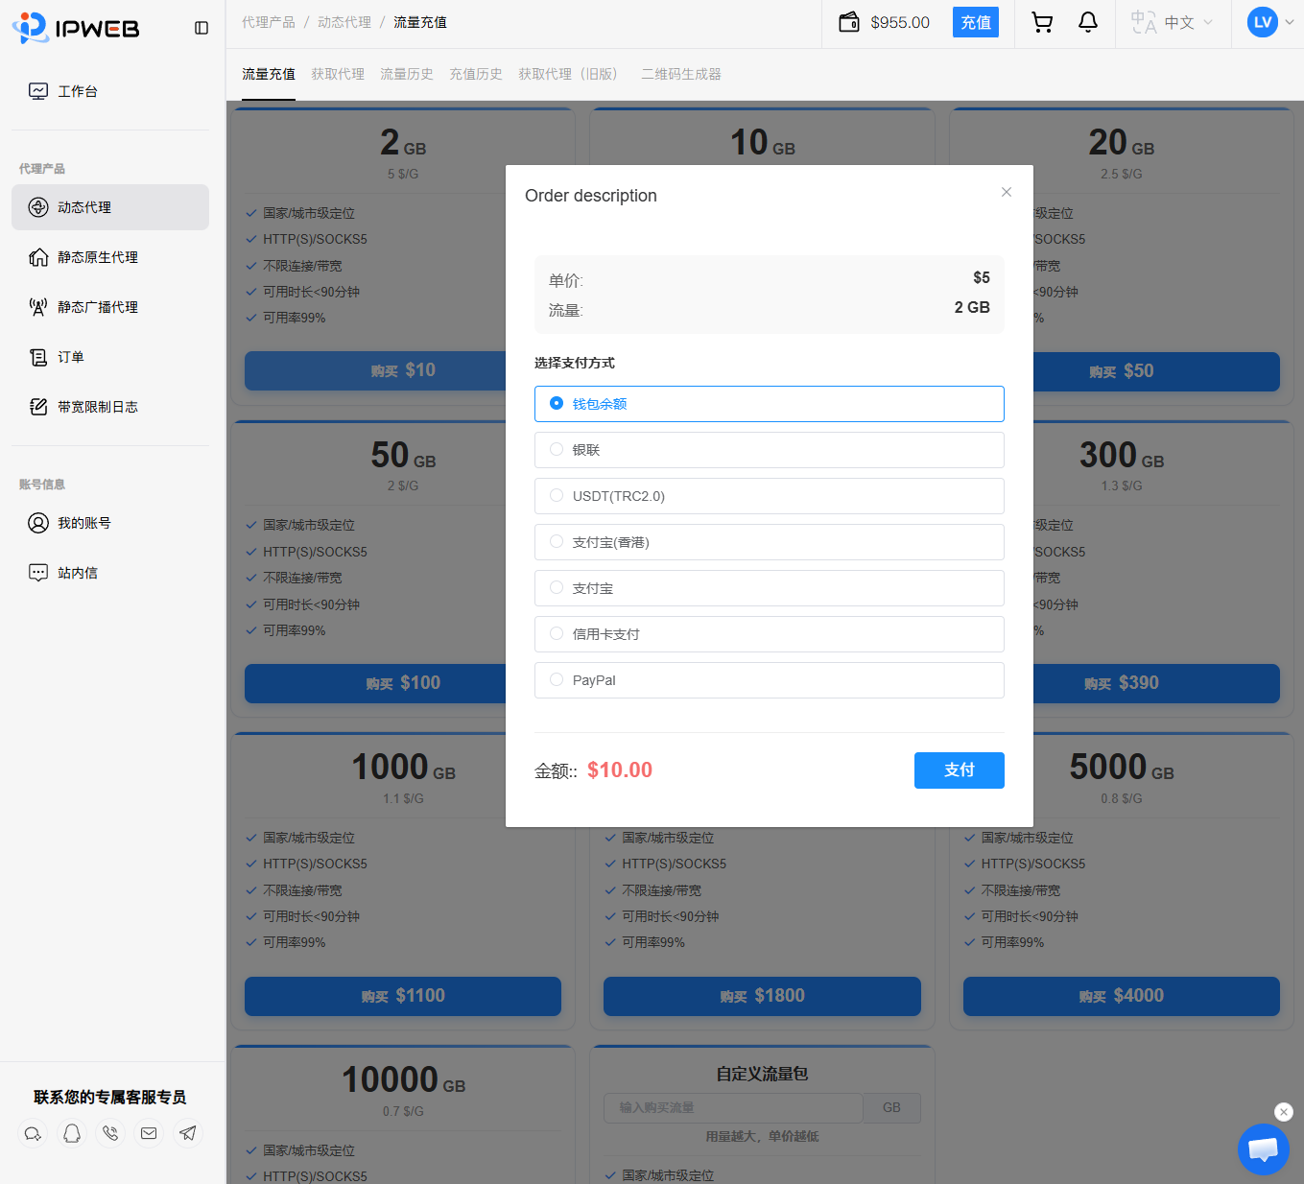Viewport: 1304px width, 1184px height.
Task: Open the live chat bubble
Action: pyautogui.click(x=1263, y=1148)
